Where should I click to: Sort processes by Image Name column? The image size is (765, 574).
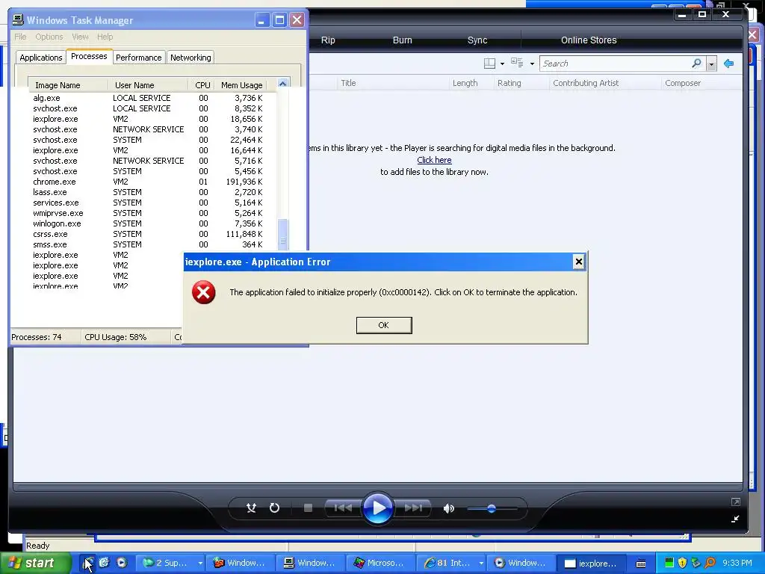(68, 85)
